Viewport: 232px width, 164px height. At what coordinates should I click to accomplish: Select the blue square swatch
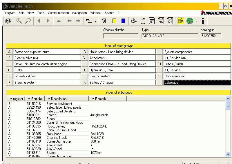[124, 21]
